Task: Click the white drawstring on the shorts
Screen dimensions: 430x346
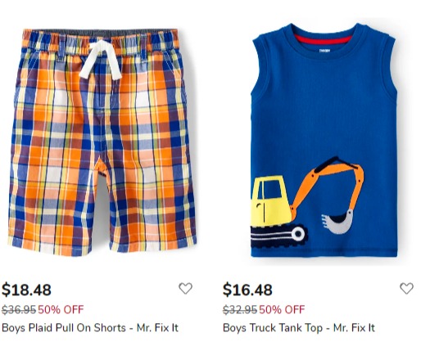Action: click(101, 61)
